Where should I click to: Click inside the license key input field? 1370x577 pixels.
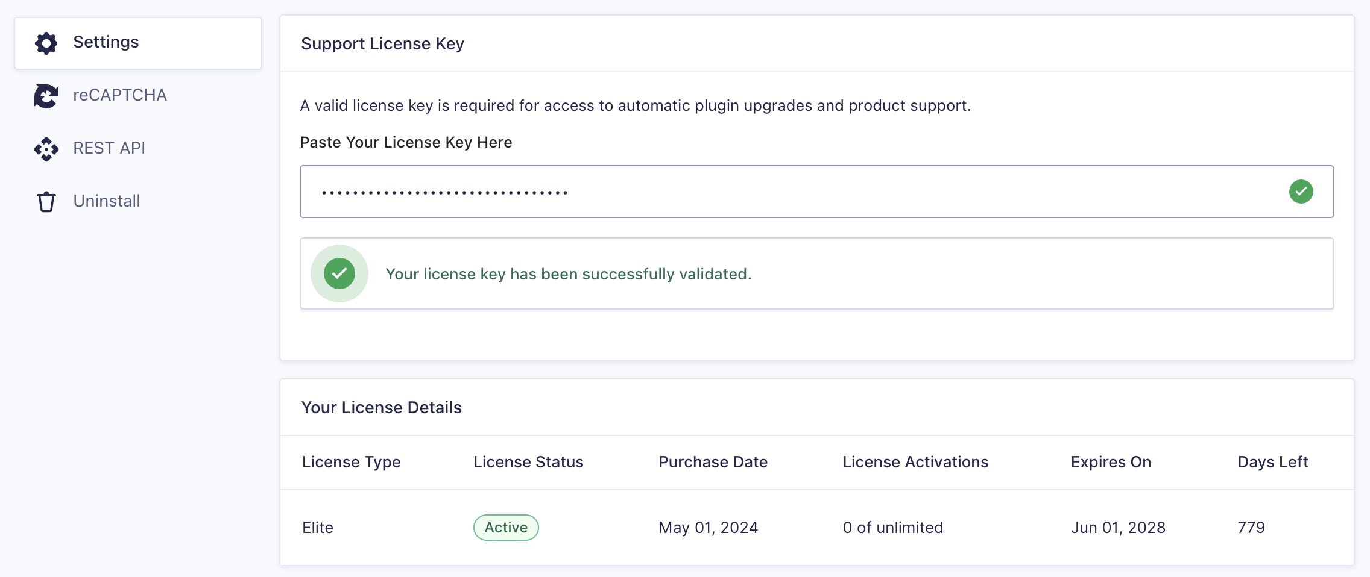tap(784, 192)
